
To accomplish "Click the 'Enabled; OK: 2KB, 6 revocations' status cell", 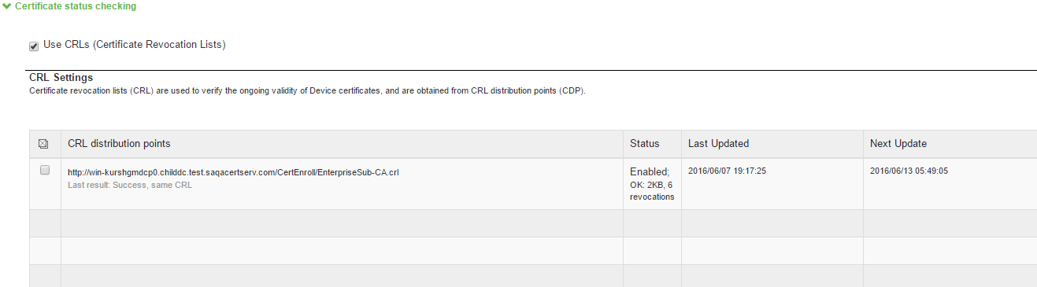I will [652, 184].
